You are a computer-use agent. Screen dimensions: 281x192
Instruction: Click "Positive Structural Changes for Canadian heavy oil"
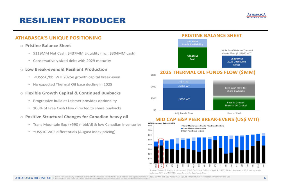point(77,117)
